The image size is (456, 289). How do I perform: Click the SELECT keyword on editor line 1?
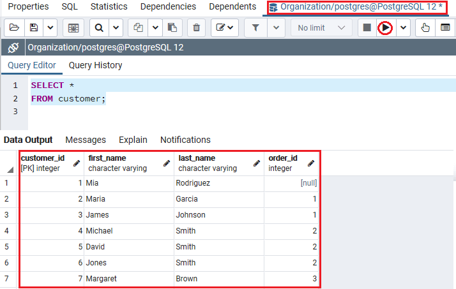tap(47, 85)
